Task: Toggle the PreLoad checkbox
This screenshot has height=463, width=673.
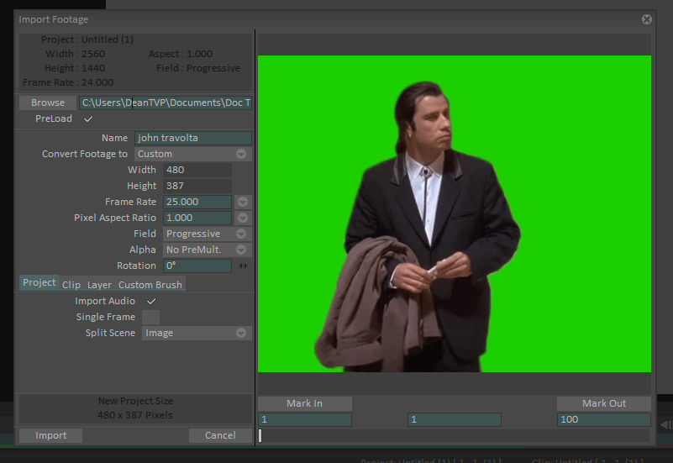Action: point(88,118)
